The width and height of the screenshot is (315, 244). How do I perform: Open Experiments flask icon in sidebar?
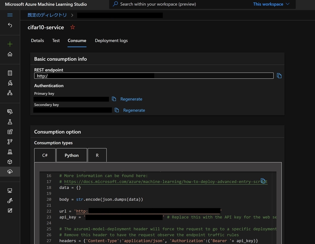coord(10,122)
